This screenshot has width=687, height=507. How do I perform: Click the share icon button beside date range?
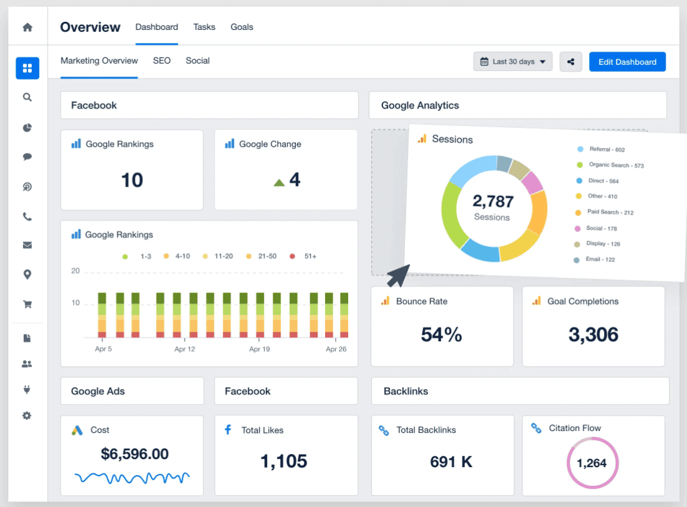[x=570, y=62]
